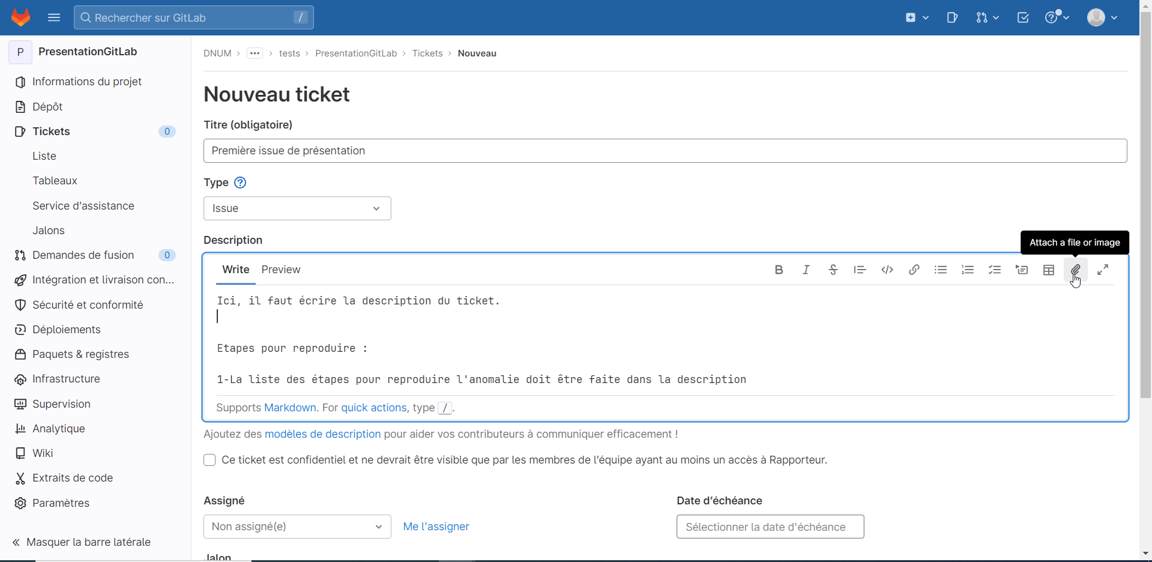Apply italic formatting in the editor toolbar
The width and height of the screenshot is (1152, 562).
tap(806, 270)
